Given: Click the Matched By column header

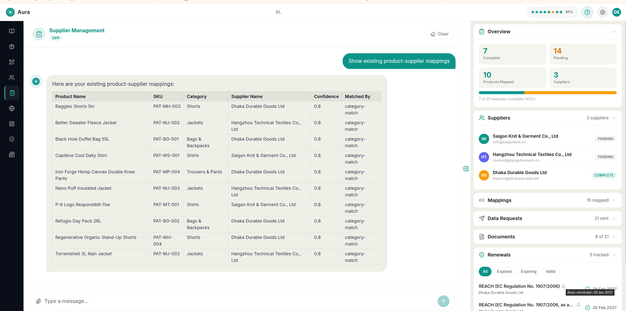Looking at the screenshot, I should pos(361,97).
